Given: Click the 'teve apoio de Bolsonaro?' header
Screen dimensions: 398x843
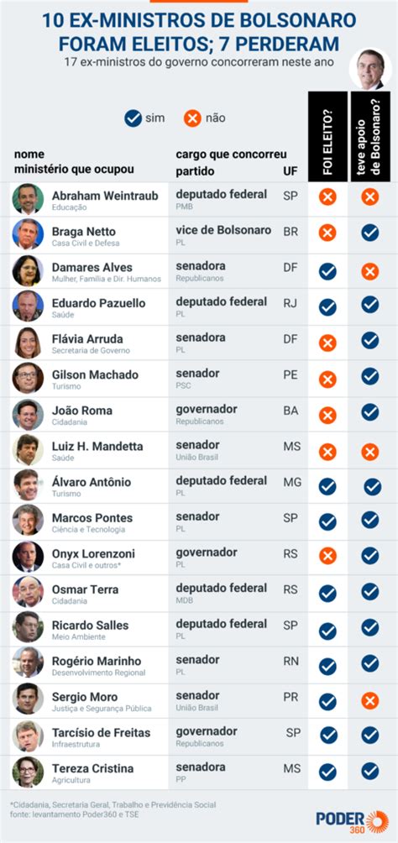Looking at the screenshot, I should coord(370,137).
